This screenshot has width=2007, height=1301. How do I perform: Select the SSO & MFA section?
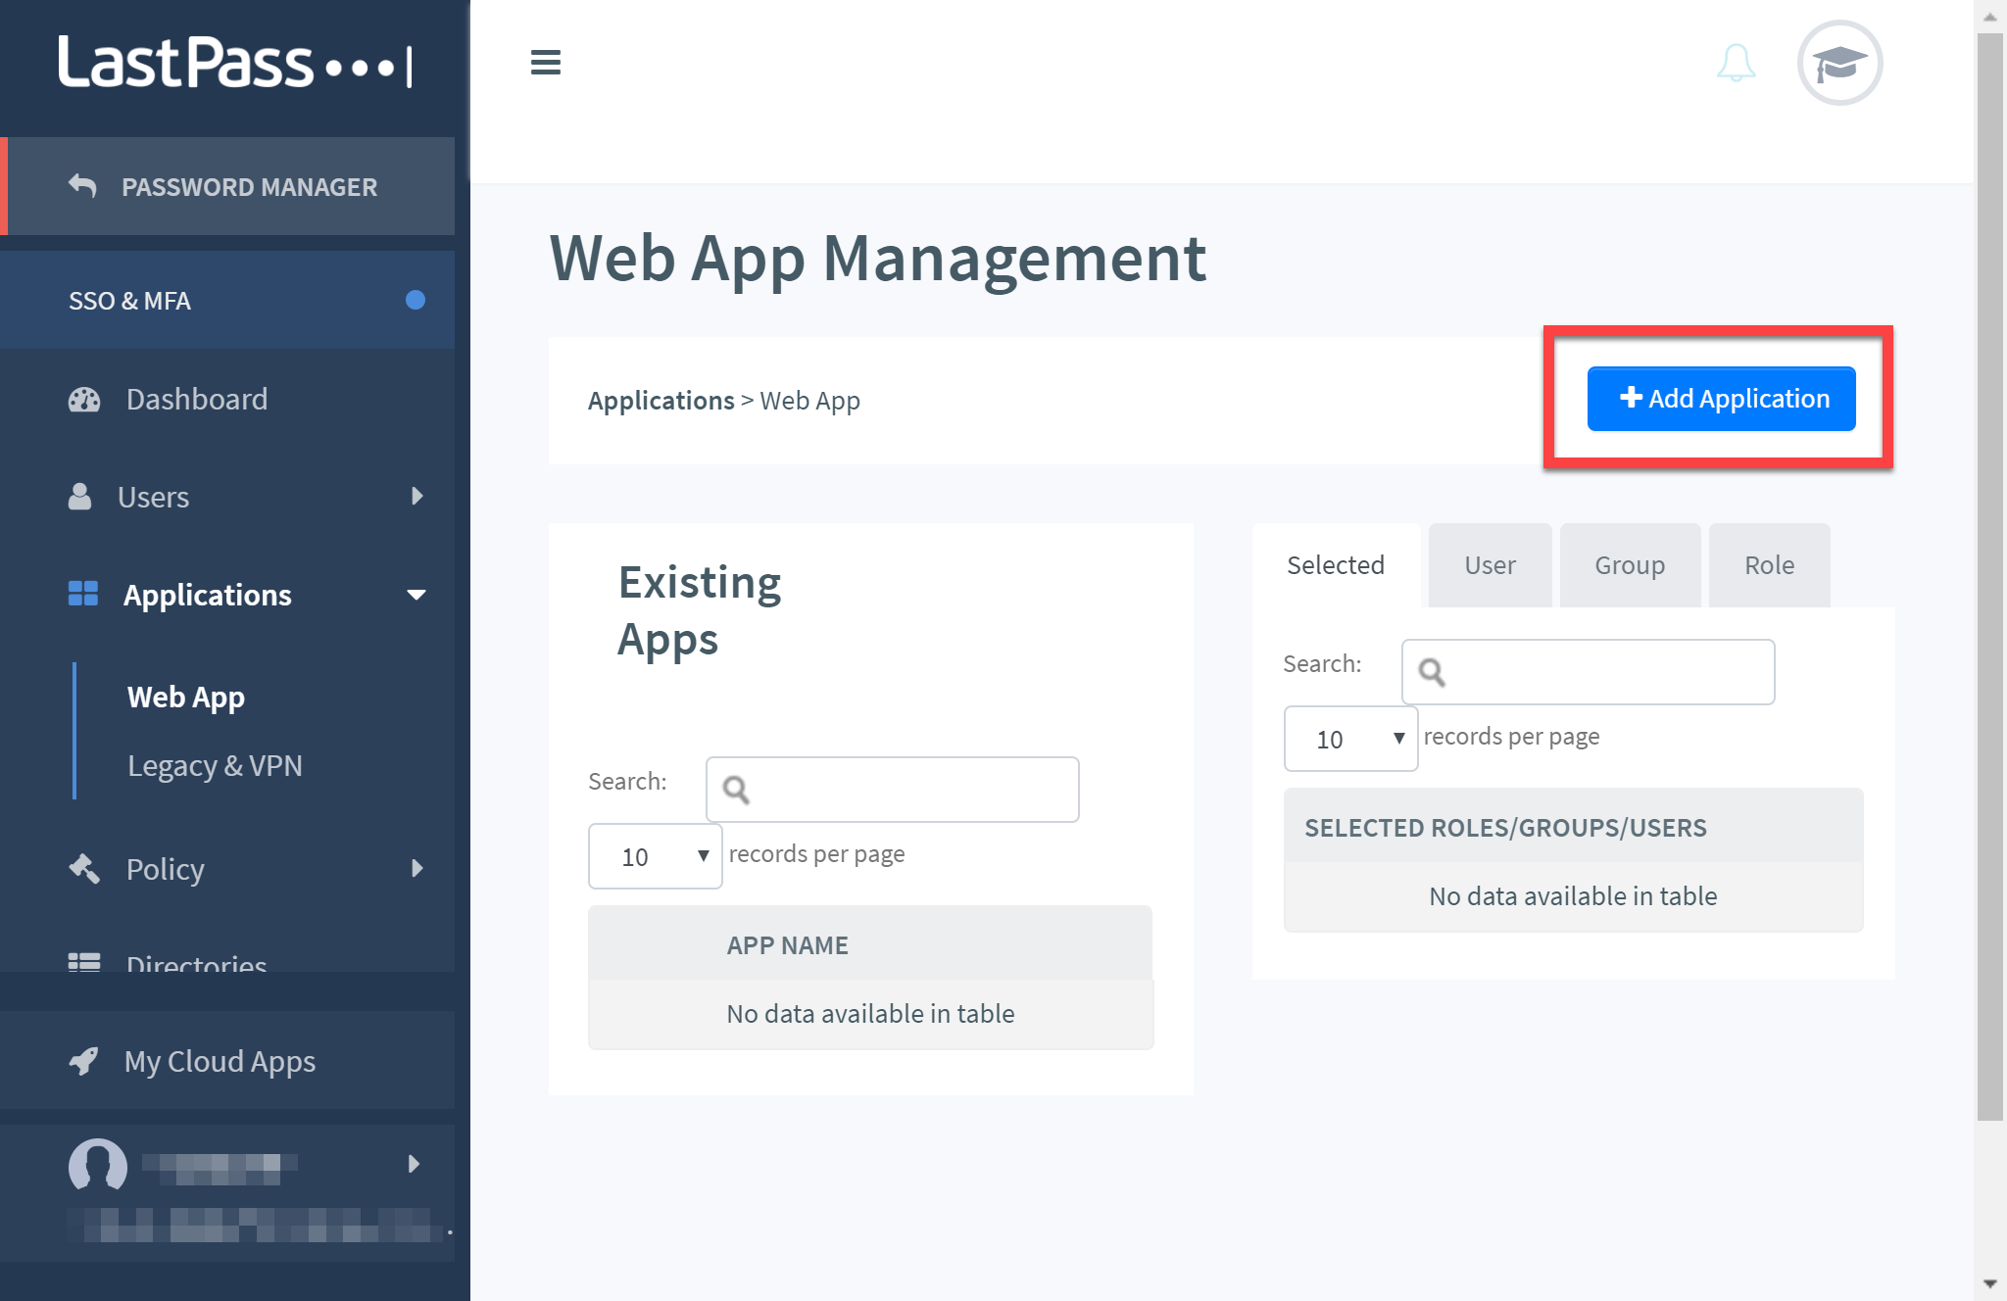[x=227, y=300]
